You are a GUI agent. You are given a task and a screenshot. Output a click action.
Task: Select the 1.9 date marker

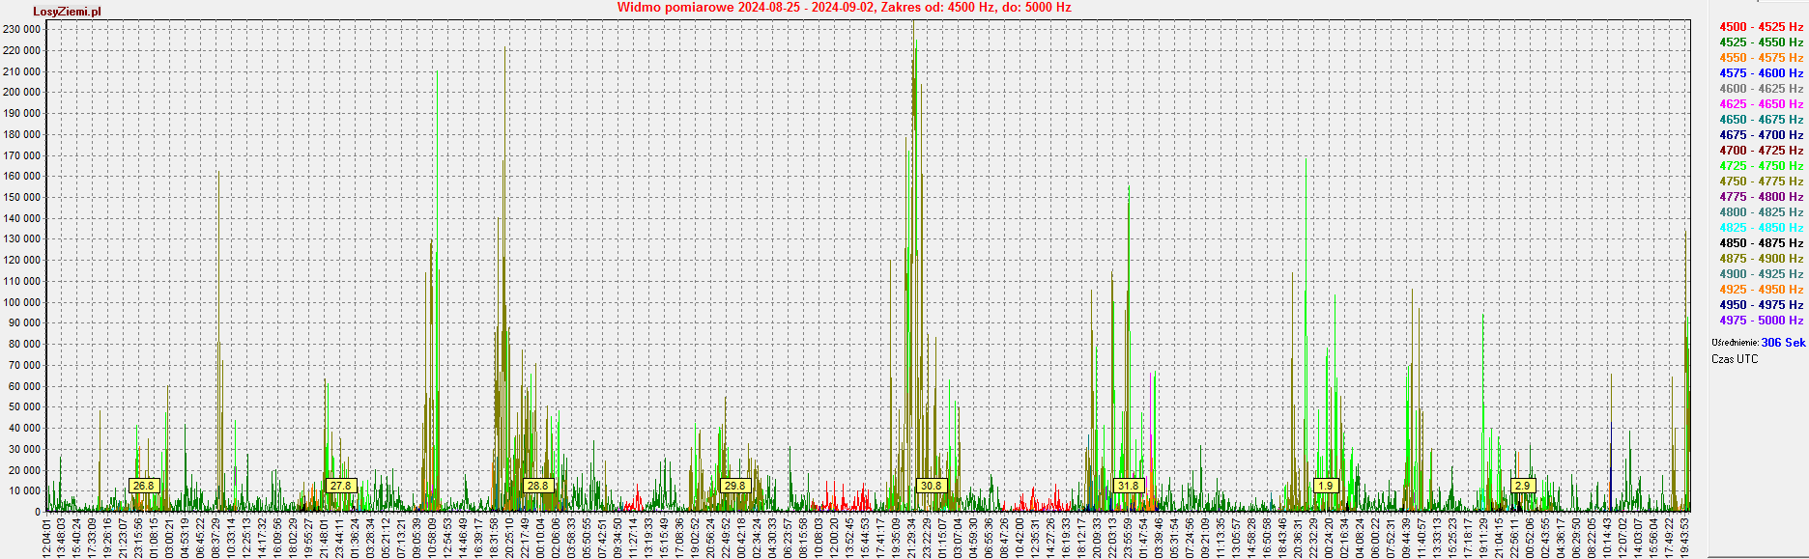(x=1325, y=486)
